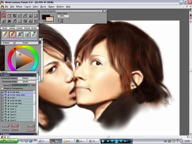
Task: Go to previous track in taskbar player
Action: tap(112, 141)
